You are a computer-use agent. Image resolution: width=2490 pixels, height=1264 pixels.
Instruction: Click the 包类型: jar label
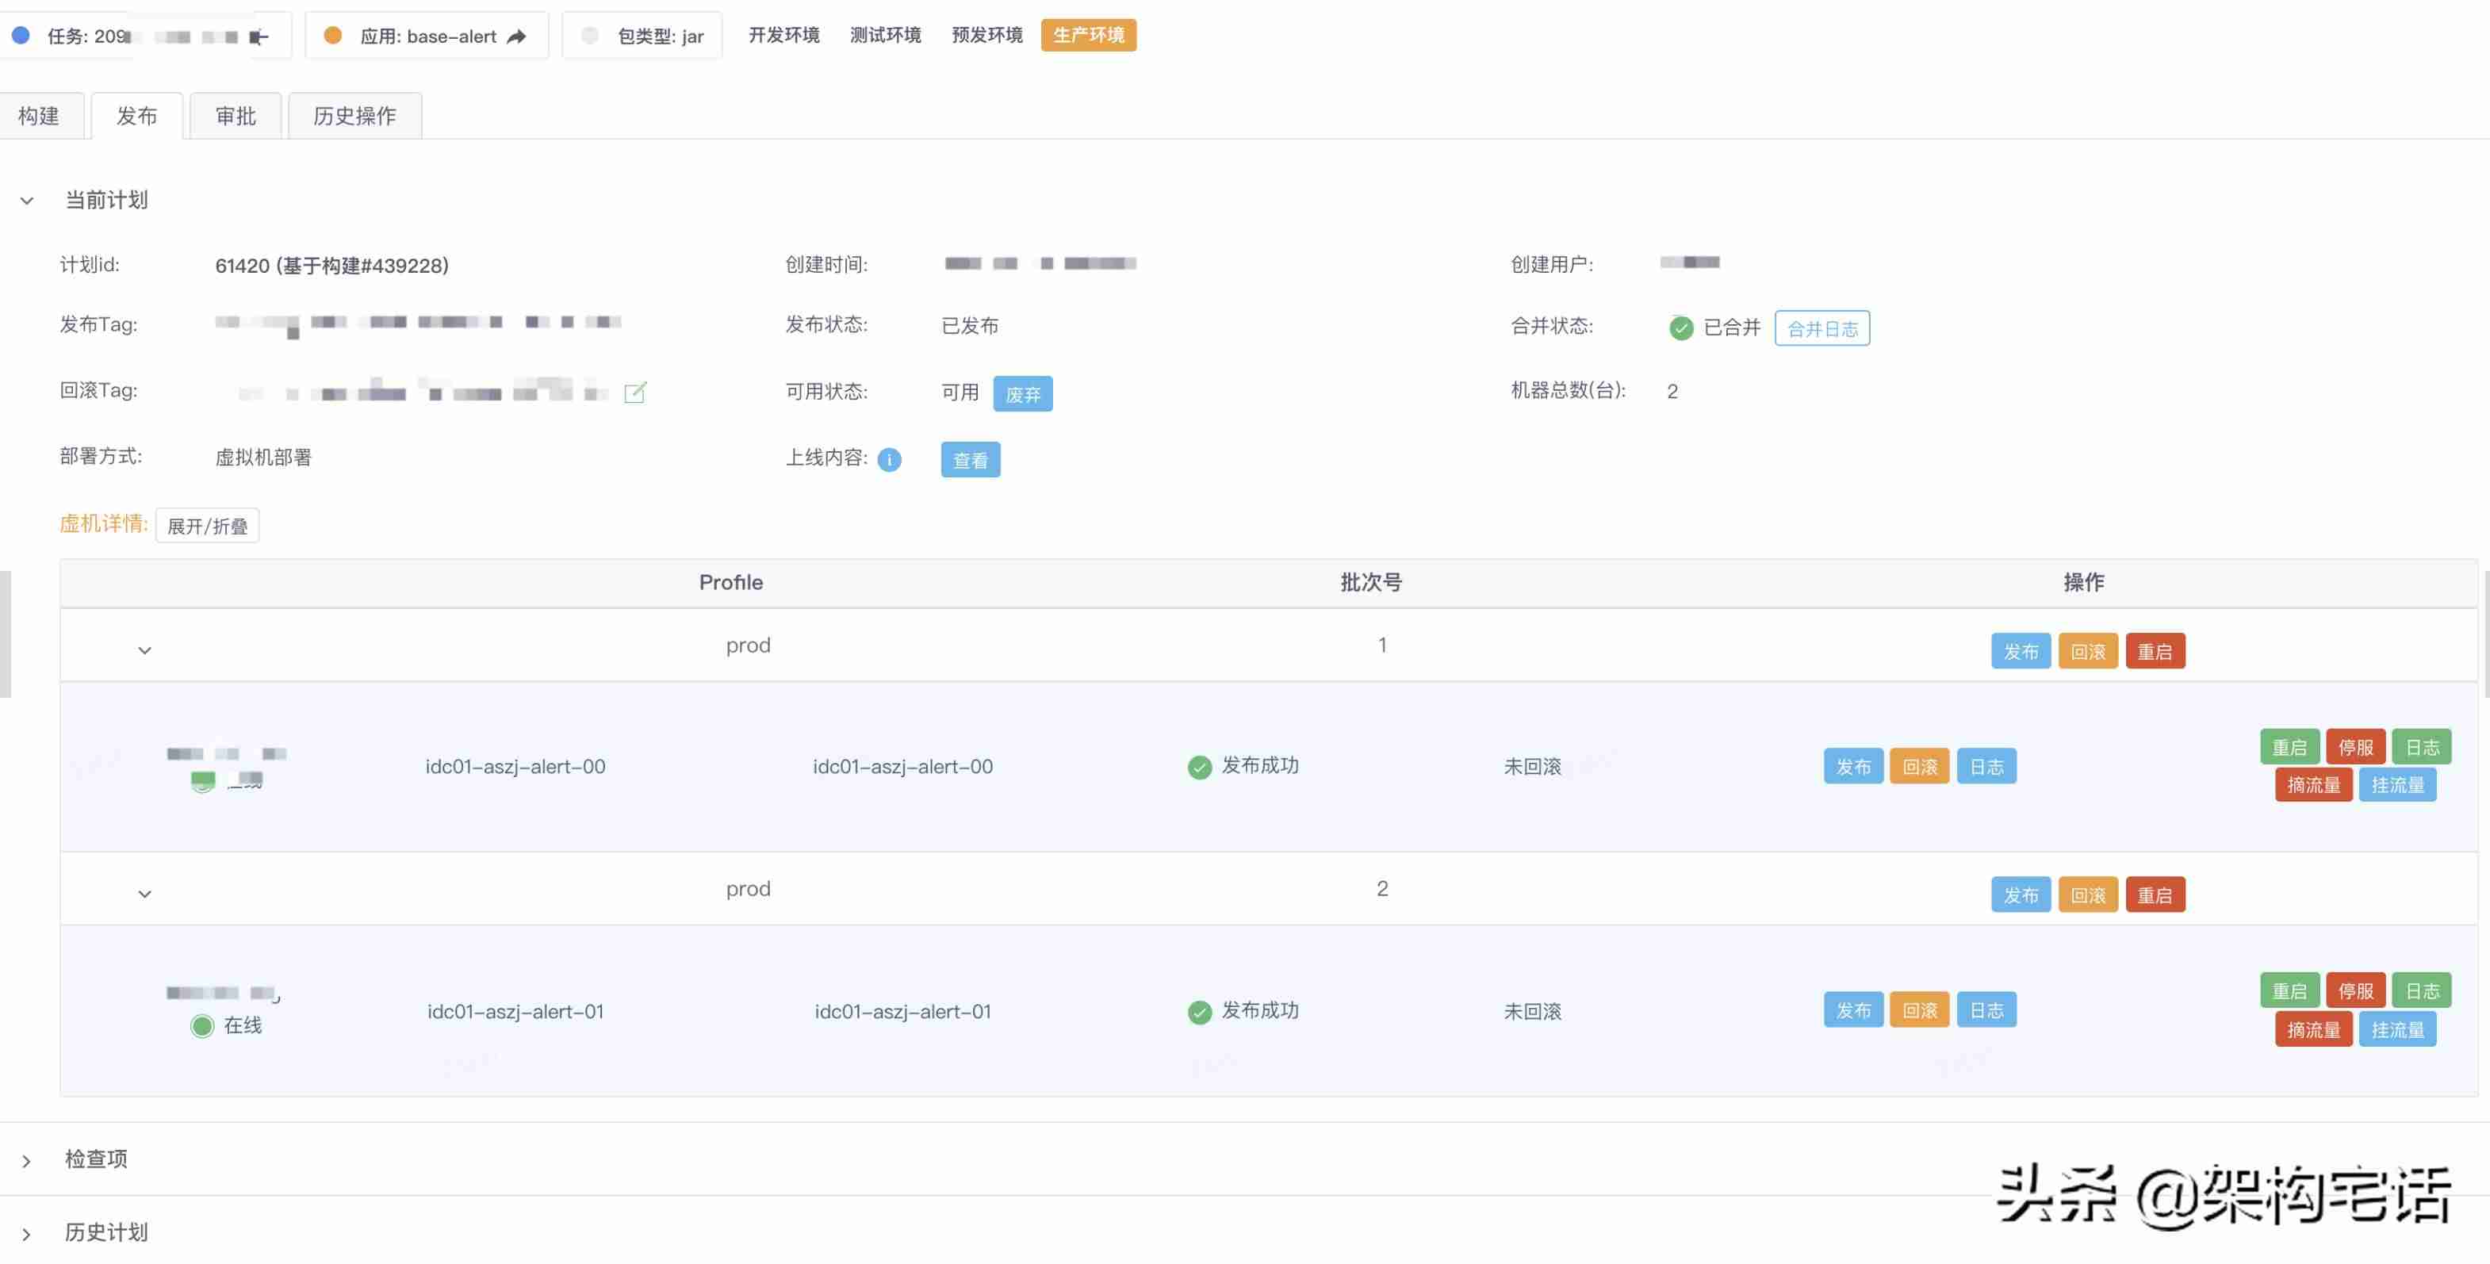(x=661, y=36)
